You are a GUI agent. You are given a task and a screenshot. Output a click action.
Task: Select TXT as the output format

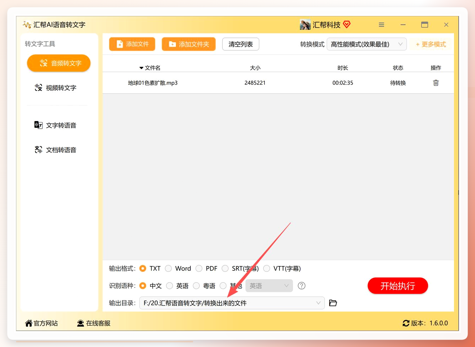tap(143, 268)
